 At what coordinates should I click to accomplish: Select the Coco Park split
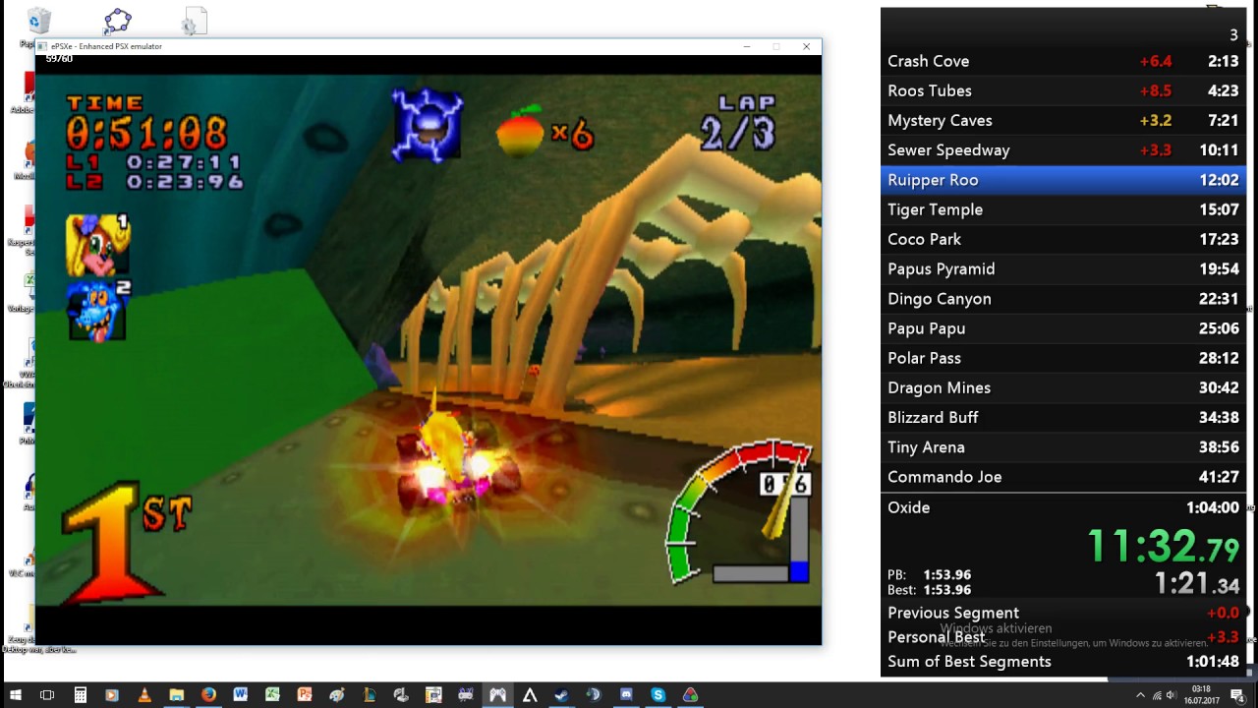click(1062, 239)
